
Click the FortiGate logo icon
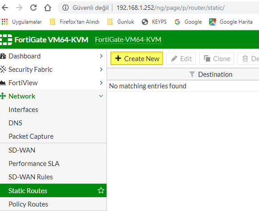(x=6, y=40)
